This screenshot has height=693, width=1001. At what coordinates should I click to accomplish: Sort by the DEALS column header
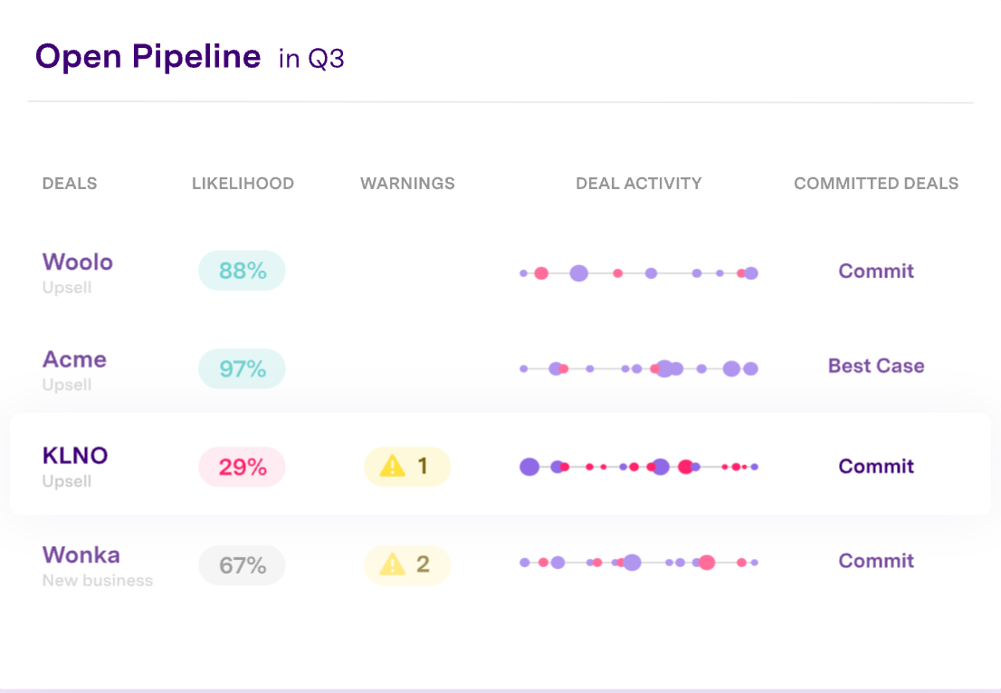coord(69,183)
